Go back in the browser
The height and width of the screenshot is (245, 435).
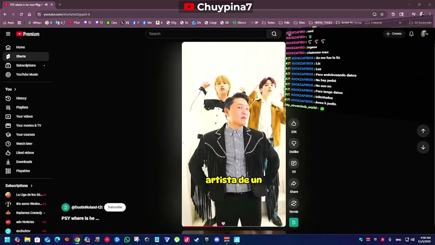[x=5, y=14]
